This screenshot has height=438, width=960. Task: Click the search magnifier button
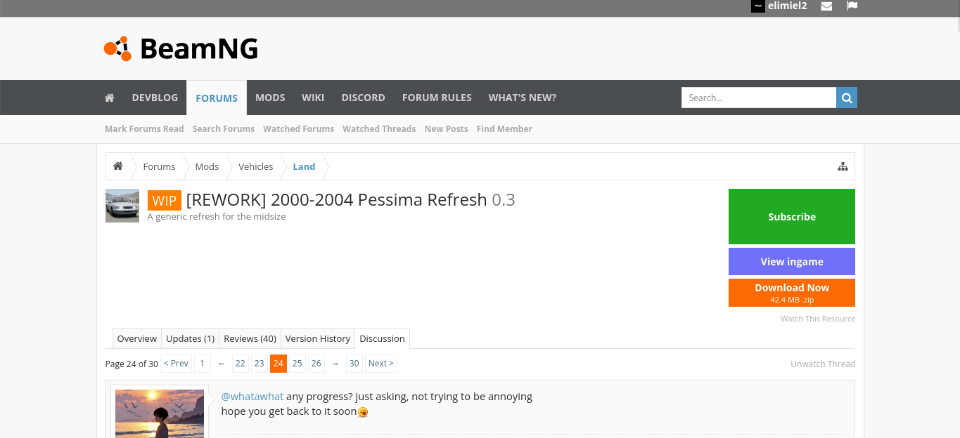coord(847,98)
